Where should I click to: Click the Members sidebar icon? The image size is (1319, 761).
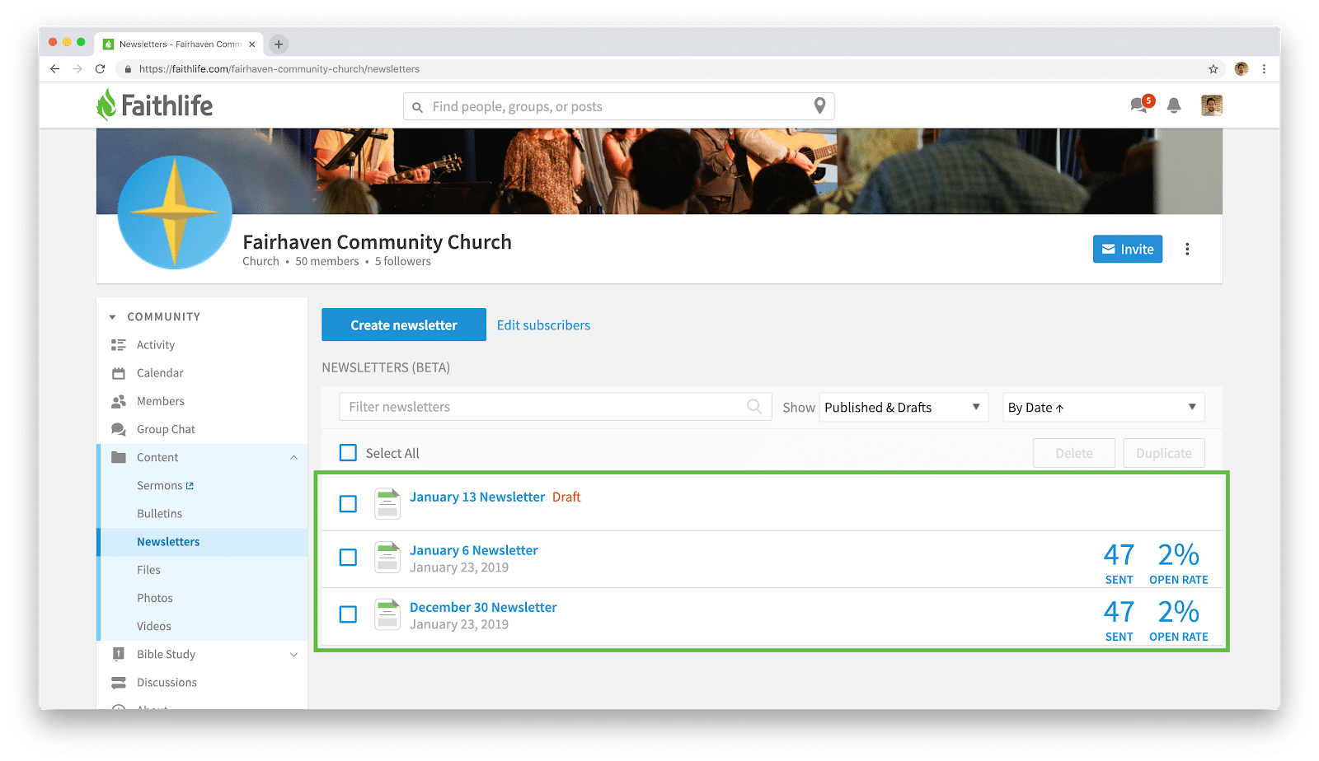point(119,401)
